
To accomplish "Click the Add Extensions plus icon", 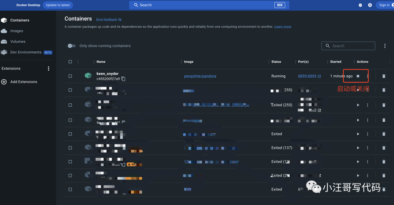I will pos(4,82).
